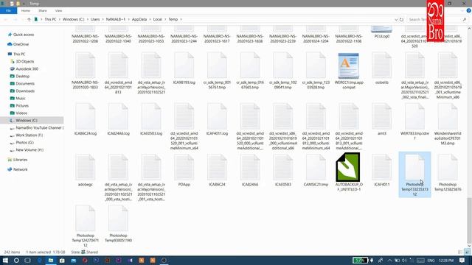Open the Share ribbon tab
This screenshot has height=265, width=472.
[x=43, y=10]
